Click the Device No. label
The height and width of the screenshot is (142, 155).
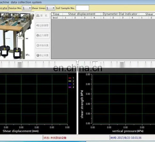click(x=15, y=8)
